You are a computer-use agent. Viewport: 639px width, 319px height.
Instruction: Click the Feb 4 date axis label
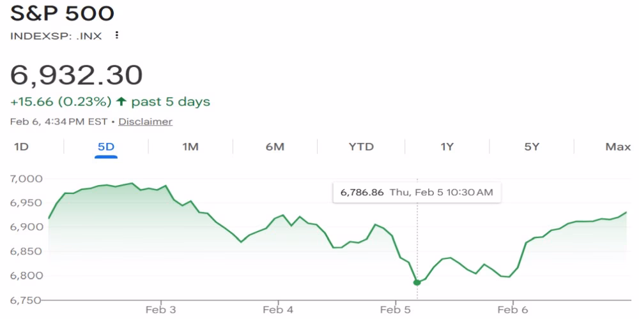coord(278,310)
